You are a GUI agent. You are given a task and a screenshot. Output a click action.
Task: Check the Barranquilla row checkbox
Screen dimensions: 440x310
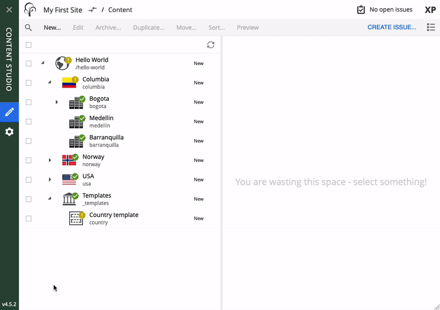[x=29, y=141]
